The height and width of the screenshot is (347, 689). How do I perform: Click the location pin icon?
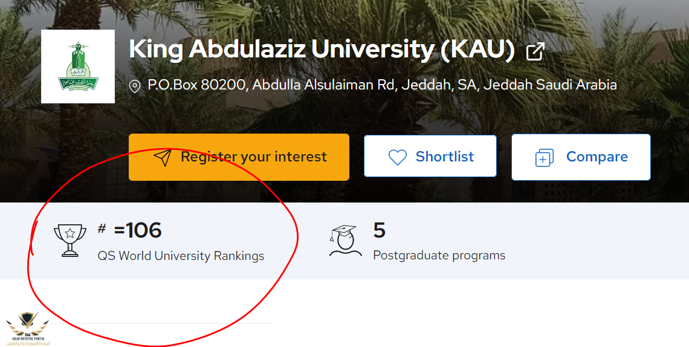(135, 86)
